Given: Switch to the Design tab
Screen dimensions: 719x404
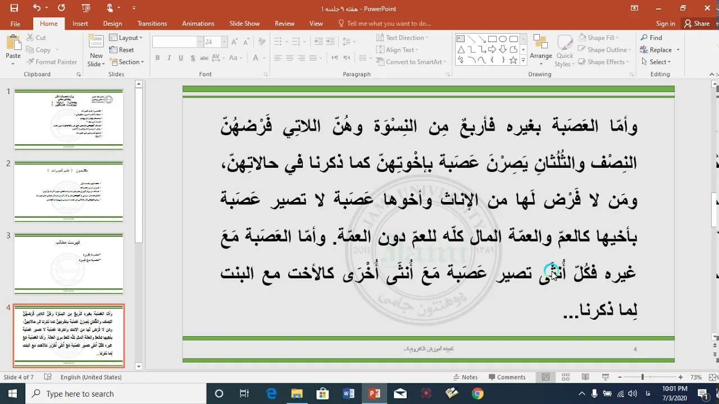Looking at the screenshot, I should point(112,24).
